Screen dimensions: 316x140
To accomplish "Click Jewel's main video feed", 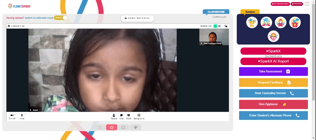I will (x=102, y=70).
